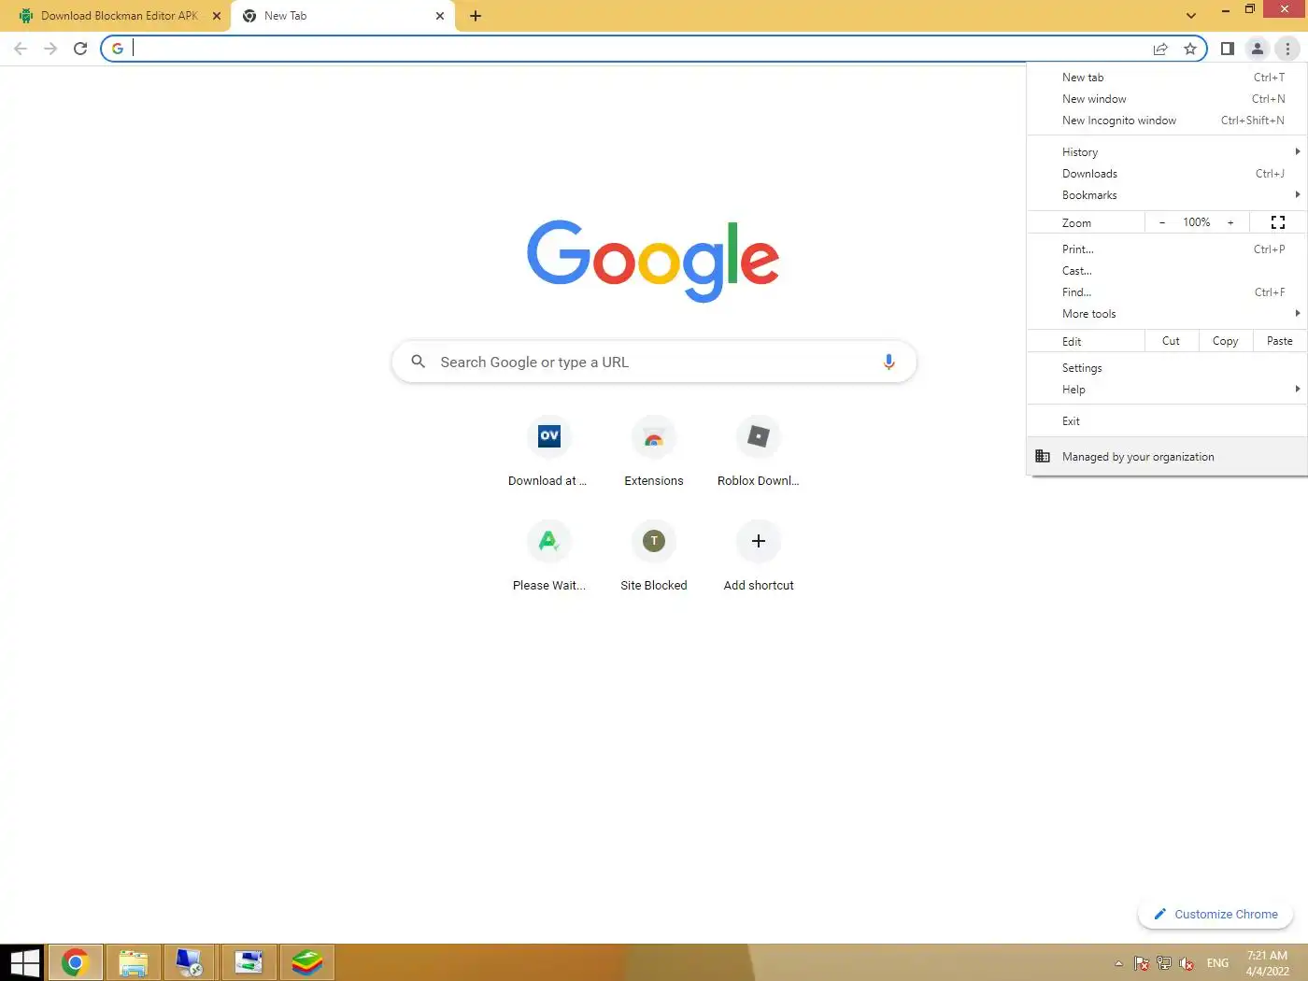Show hidden tray icons arrow
The image size is (1308, 981).
pyautogui.click(x=1118, y=963)
